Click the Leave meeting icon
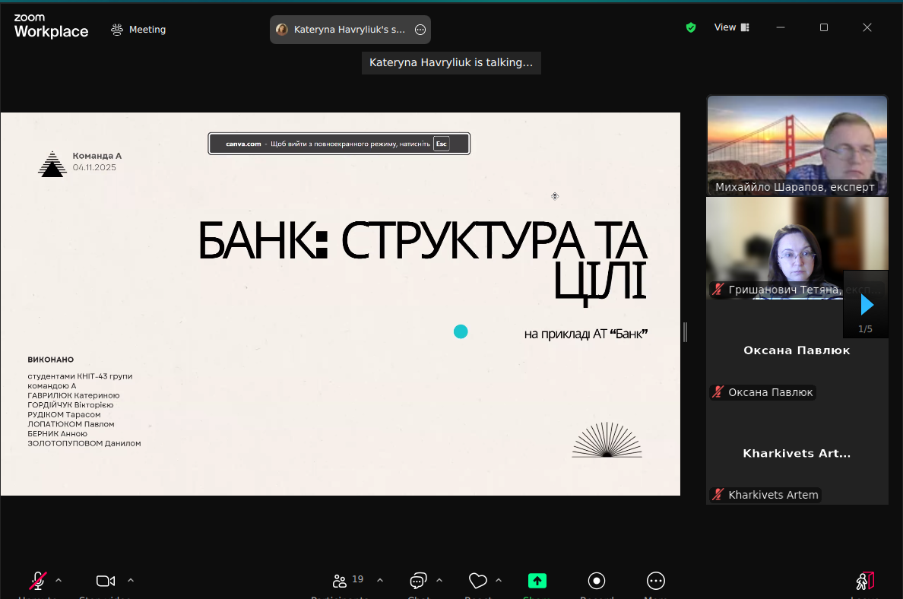 [865, 582]
